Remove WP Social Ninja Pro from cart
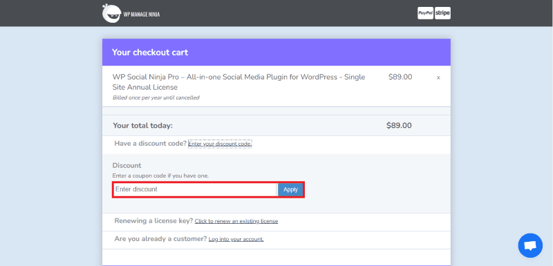This screenshot has height=266, width=553. pos(438,78)
